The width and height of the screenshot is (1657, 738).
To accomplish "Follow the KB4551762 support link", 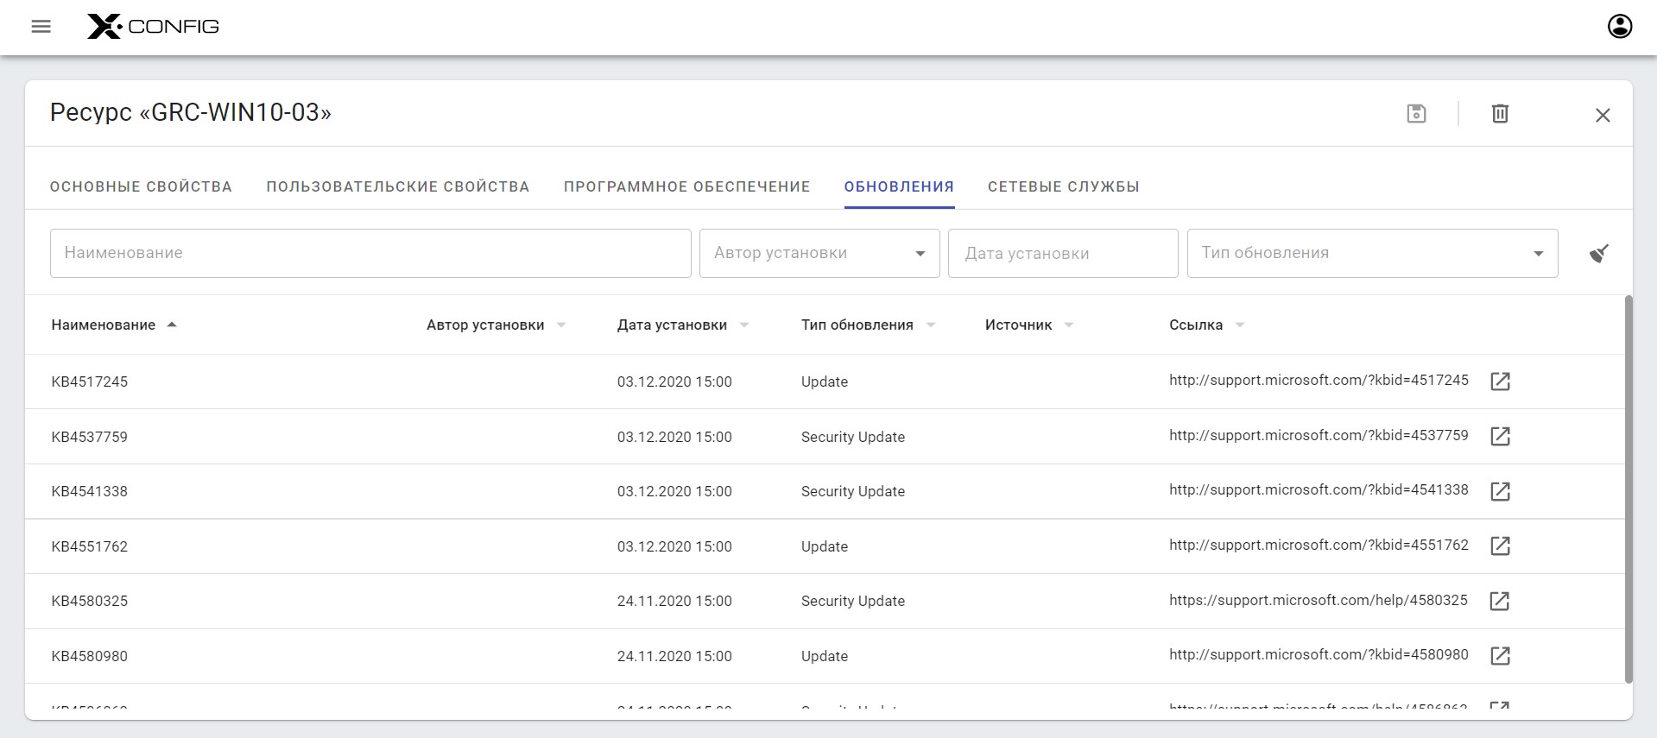I will coord(1318,546).
